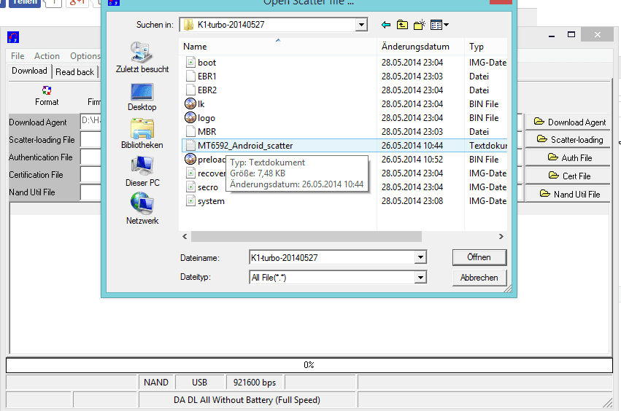Click the 921600 bps status entry
This screenshot has height=411, width=621.
click(254, 383)
